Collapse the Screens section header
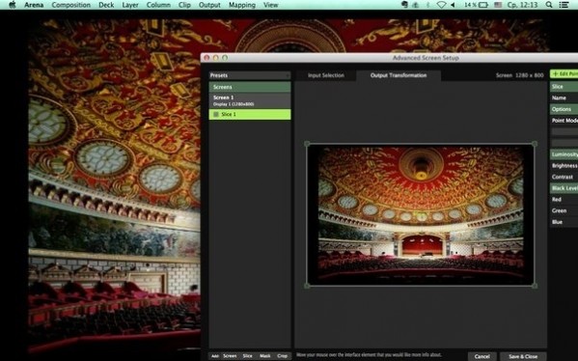 250,87
